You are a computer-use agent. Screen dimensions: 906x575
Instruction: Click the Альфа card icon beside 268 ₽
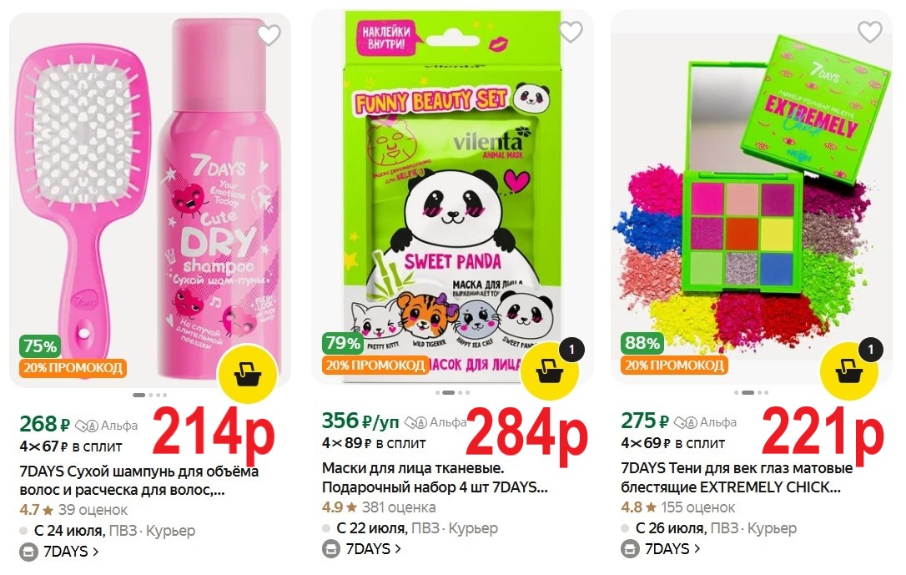[87, 426]
